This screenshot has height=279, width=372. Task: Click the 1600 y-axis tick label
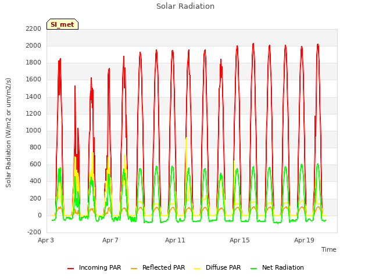coord(34,80)
